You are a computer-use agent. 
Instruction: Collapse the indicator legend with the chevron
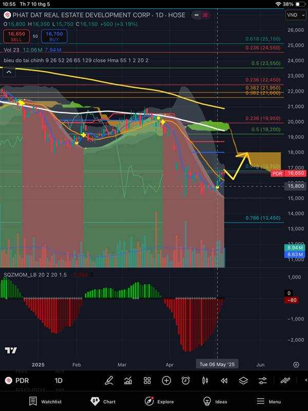pos(9,72)
